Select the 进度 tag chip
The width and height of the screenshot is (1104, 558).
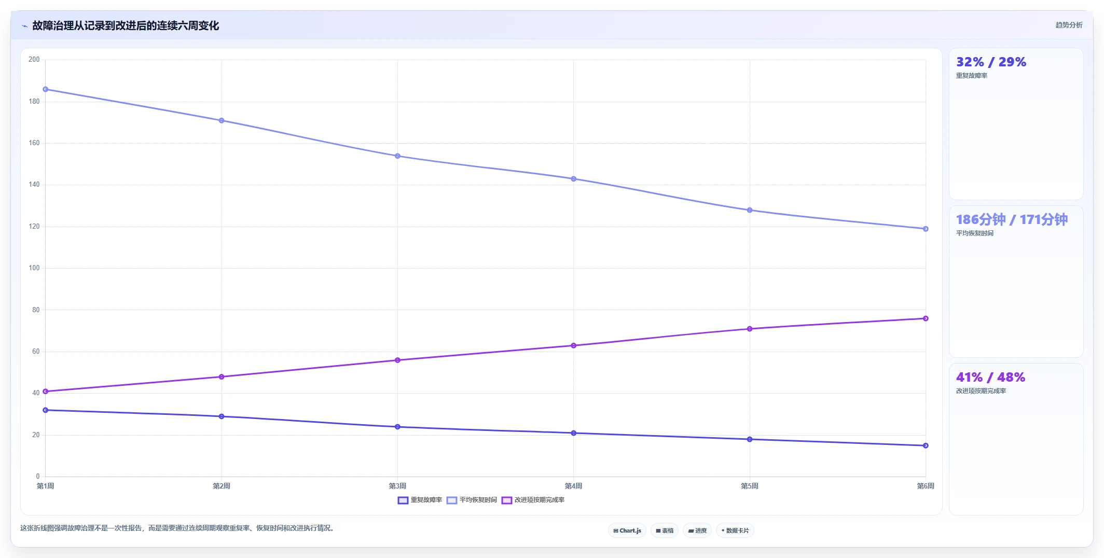point(697,531)
